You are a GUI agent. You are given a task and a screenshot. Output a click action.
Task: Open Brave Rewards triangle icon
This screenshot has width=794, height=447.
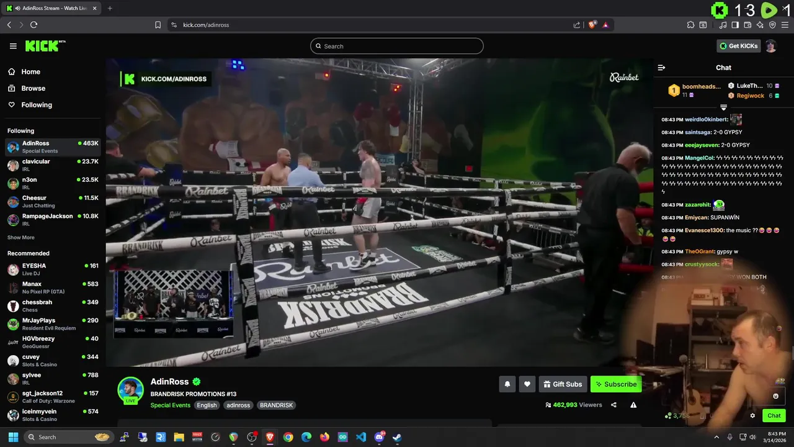[605, 25]
